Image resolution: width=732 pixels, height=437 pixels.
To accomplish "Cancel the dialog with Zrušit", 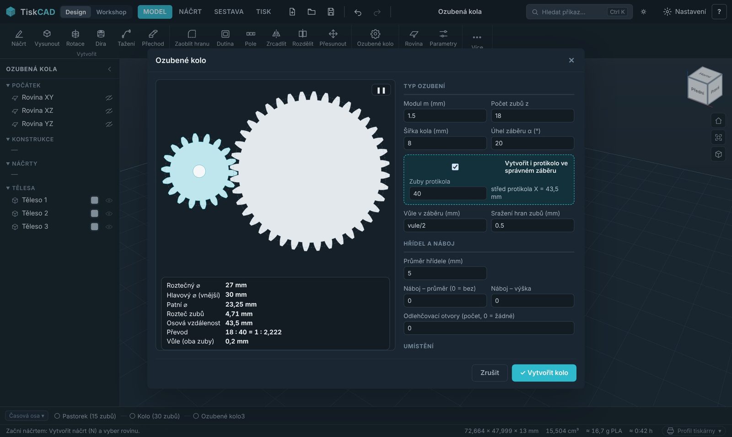I will (490, 373).
